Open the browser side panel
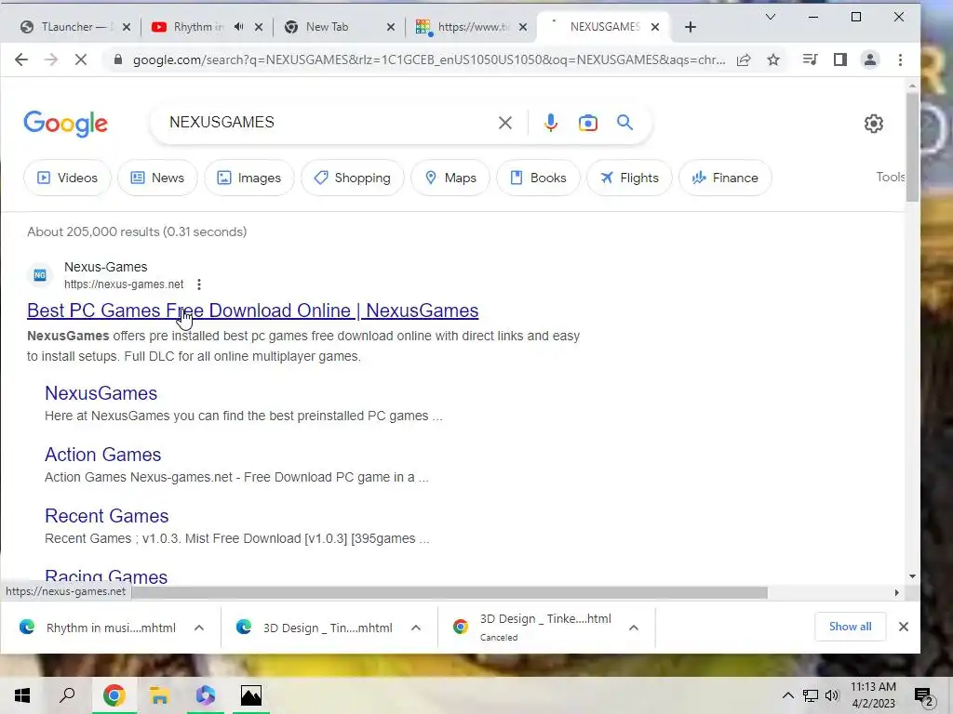Image resolution: width=953 pixels, height=714 pixels. tap(840, 59)
